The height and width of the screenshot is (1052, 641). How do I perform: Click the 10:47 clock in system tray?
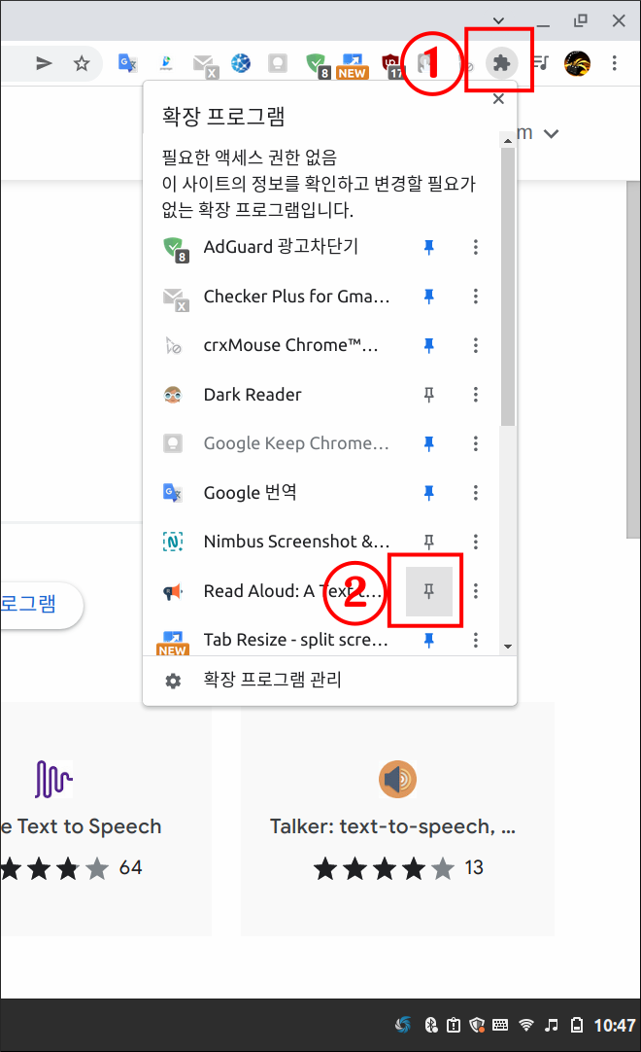click(x=614, y=1025)
